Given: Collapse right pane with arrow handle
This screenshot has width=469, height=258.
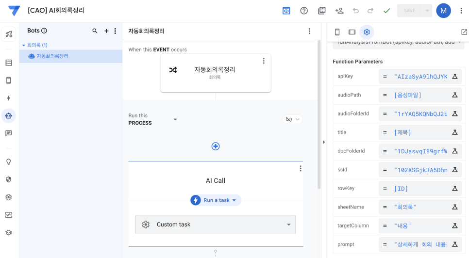Looking at the screenshot, I should tap(324, 142).
